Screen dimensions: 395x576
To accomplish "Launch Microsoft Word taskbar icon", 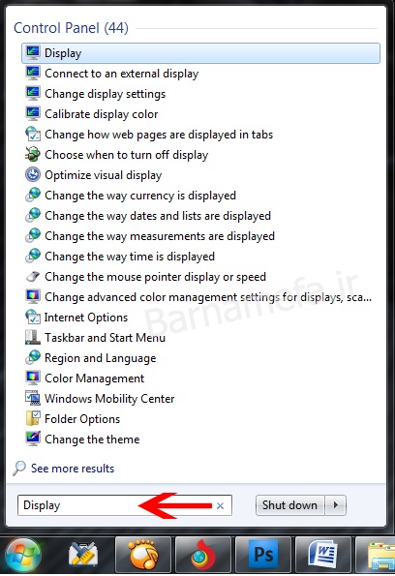I will coord(322,554).
